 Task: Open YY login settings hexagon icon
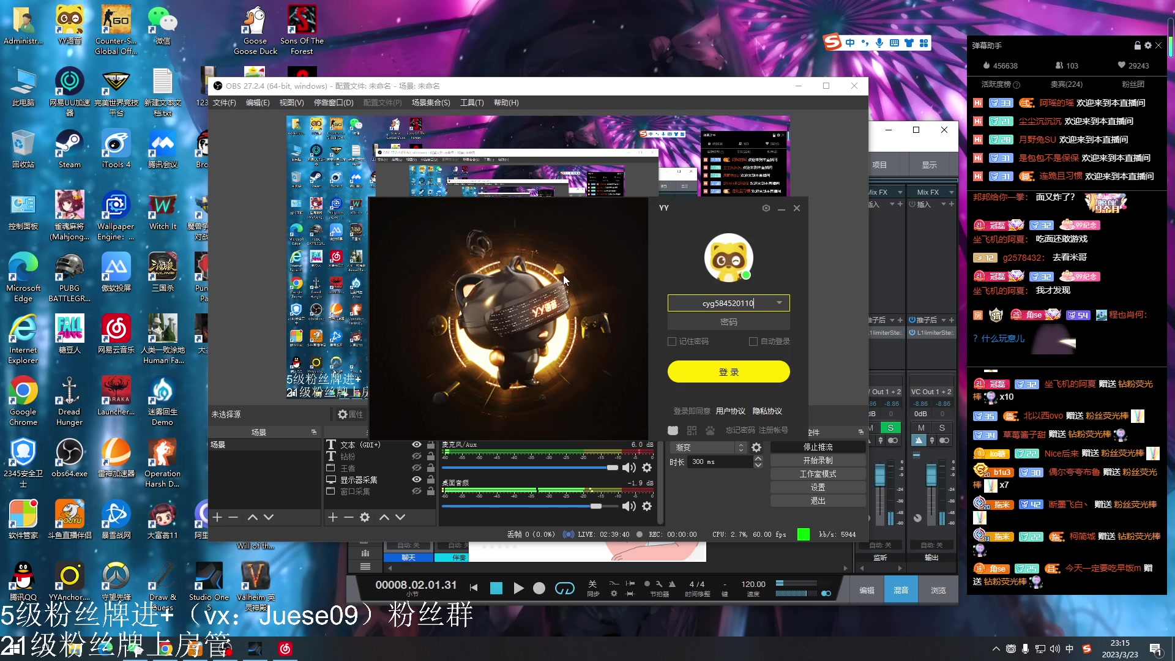766,208
